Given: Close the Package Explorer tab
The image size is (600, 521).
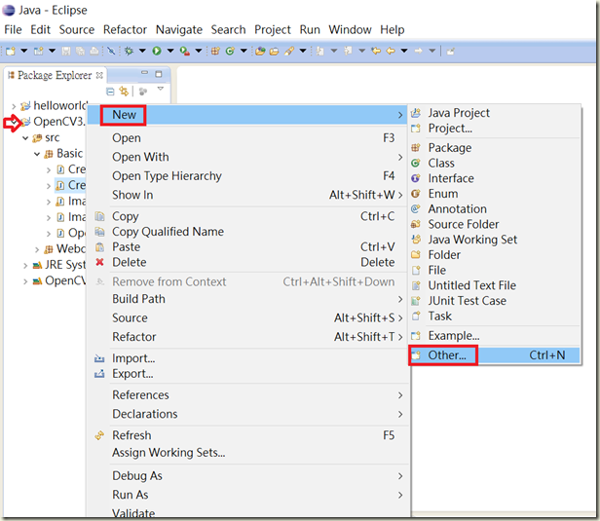Looking at the screenshot, I should coord(99,75).
